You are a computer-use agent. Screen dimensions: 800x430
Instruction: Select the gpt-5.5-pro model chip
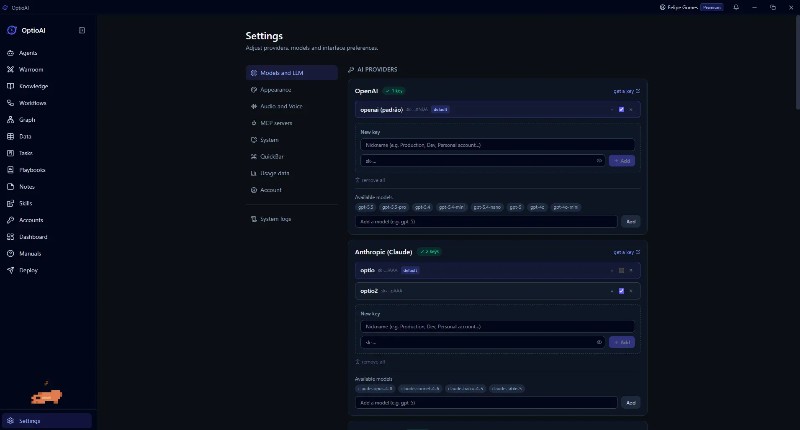(394, 207)
